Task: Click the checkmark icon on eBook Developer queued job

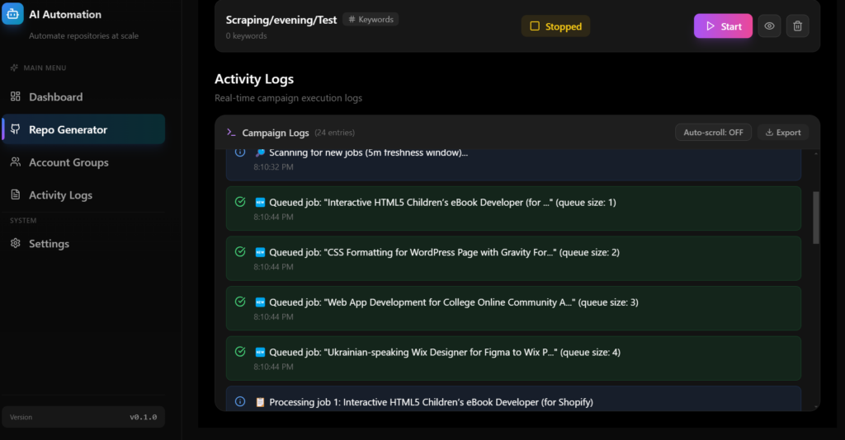Action: click(240, 202)
